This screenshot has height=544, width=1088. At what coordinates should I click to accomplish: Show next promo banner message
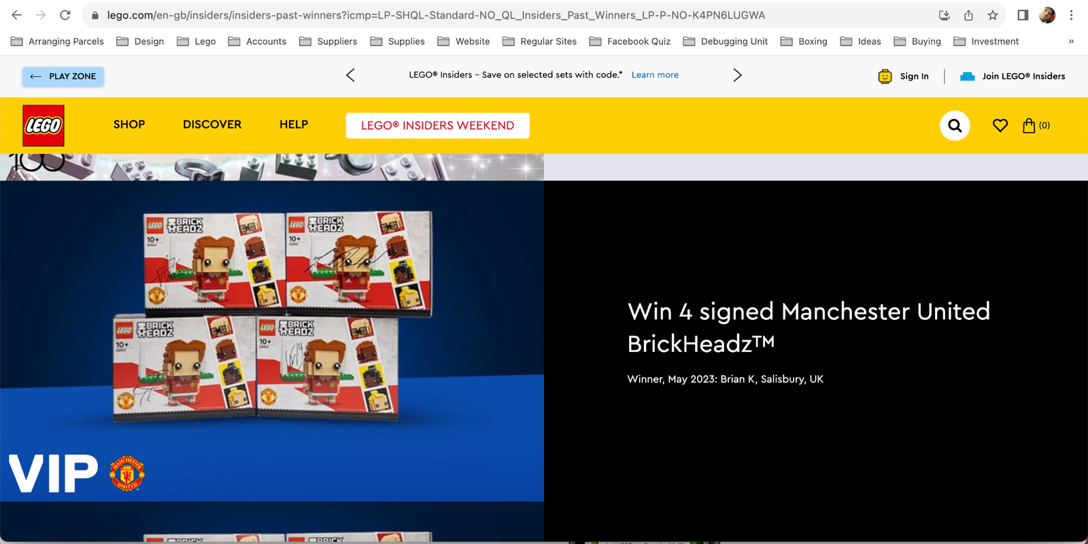click(738, 75)
